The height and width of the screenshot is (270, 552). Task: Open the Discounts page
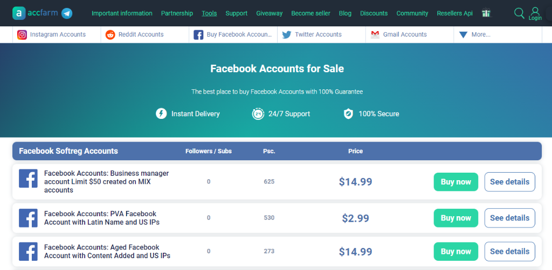tap(374, 13)
